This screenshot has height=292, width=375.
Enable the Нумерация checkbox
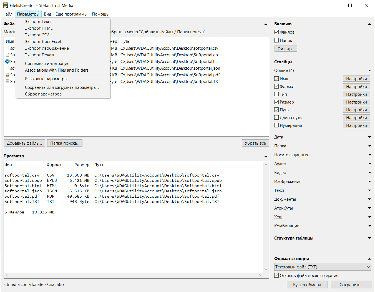click(276, 125)
